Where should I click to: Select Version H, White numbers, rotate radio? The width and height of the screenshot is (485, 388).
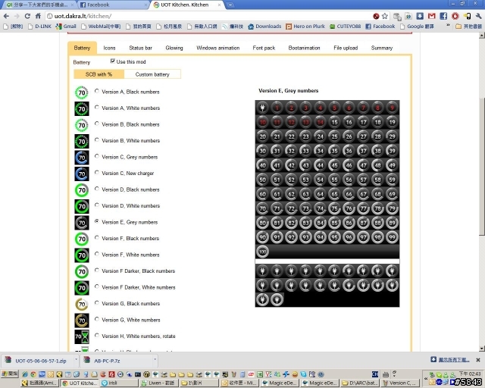coord(97,336)
